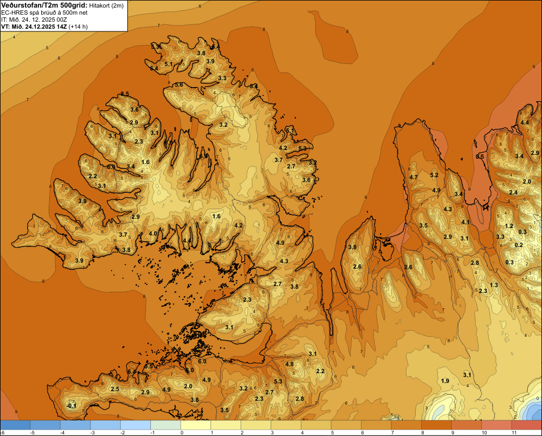Screen dimensions: 542x436
Task: Pick the legend color between 10 and 11
Action: [496, 425]
